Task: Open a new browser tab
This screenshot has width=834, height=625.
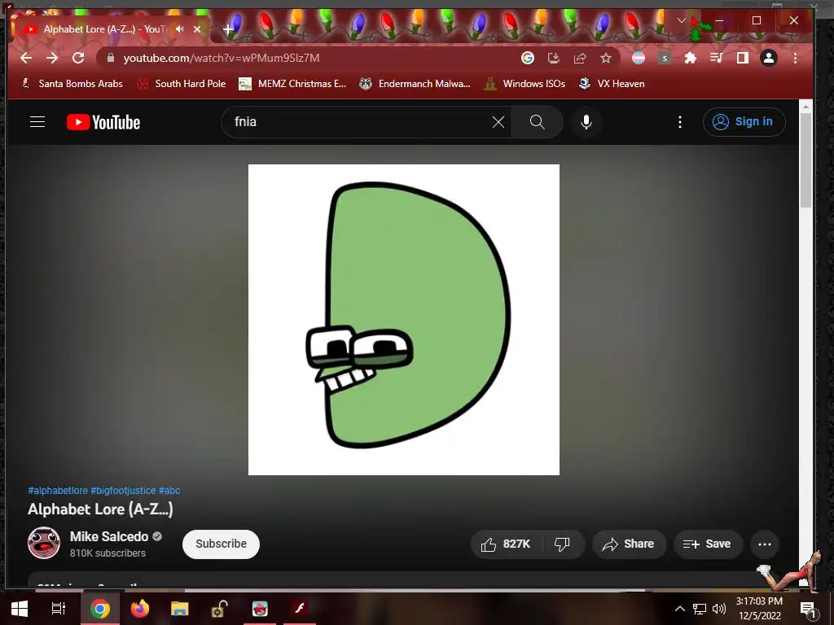Action: 228,29
